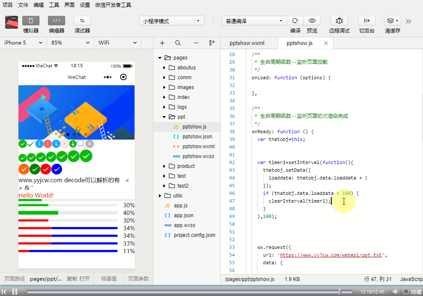Viewport: 423px width, 296px height.
Task: Expand the images folder
Action: click(164, 87)
